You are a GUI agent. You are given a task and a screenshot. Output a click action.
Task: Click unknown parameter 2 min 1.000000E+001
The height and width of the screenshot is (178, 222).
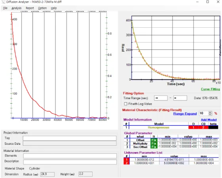pos(144,163)
